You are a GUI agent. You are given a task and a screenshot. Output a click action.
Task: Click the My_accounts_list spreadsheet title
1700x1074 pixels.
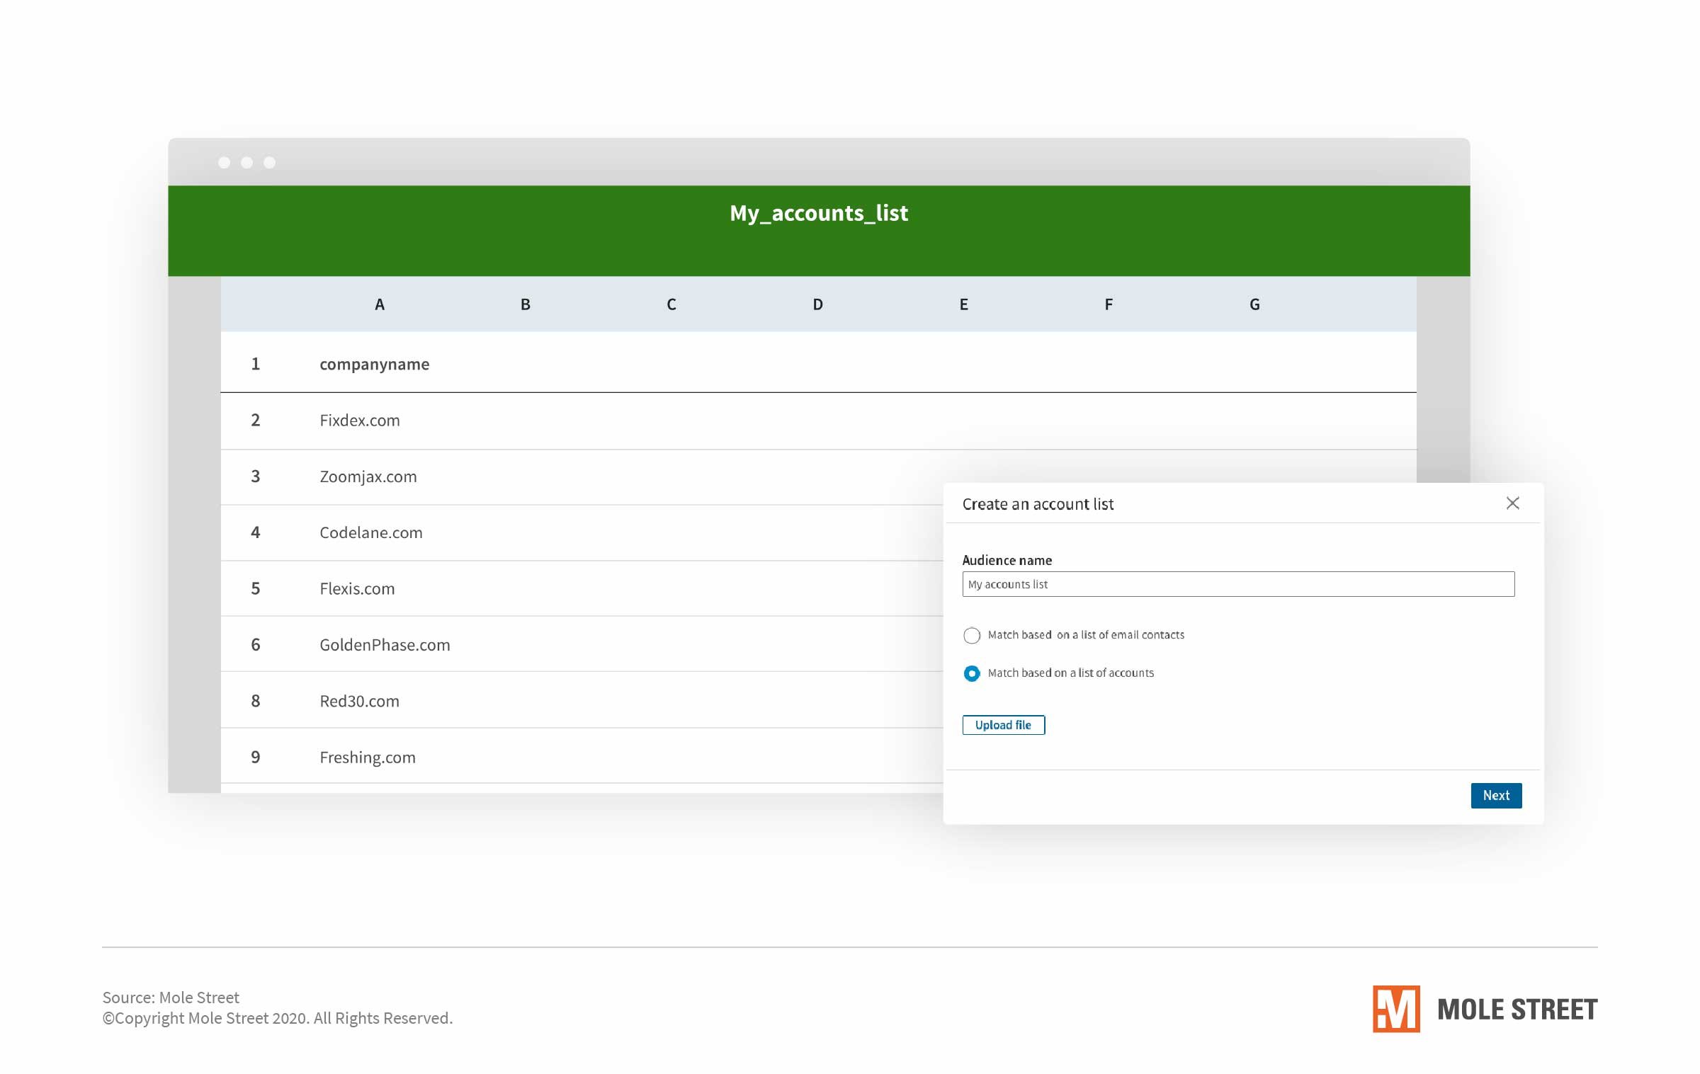coord(819,213)
